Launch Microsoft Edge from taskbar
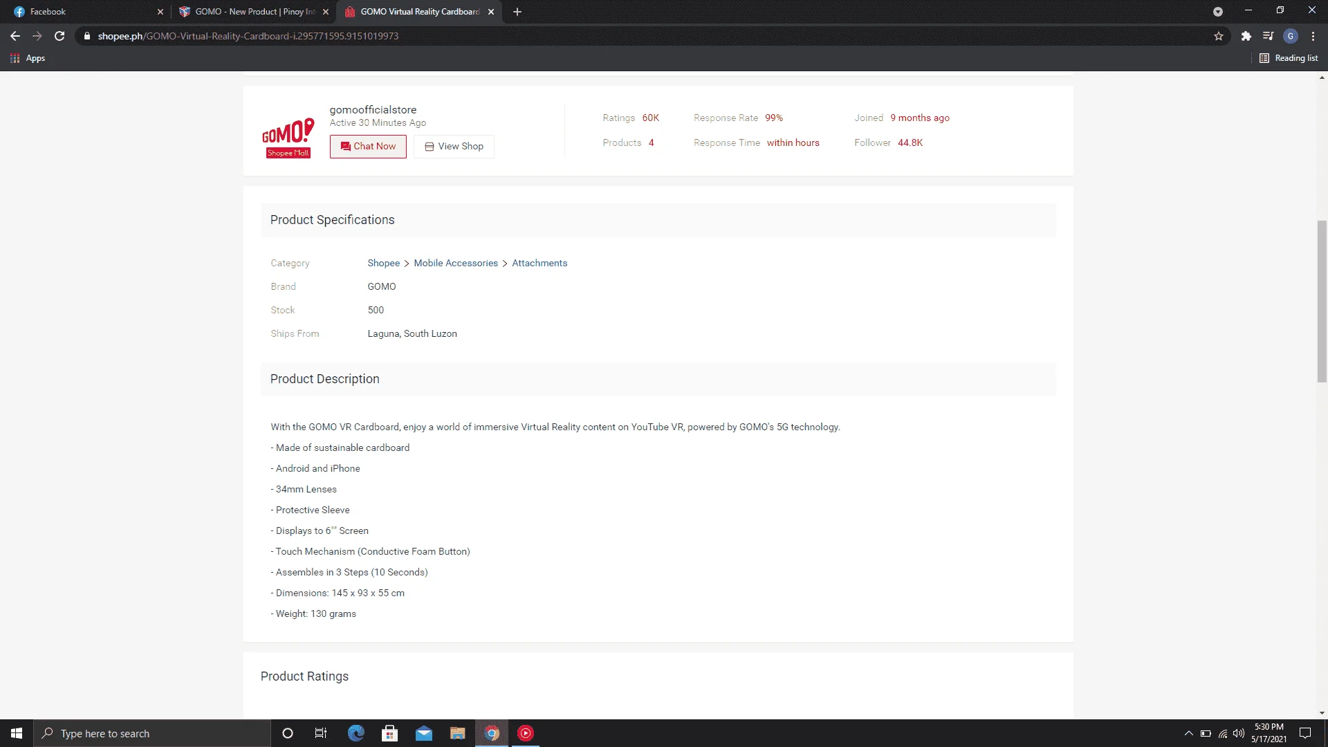The height and width of the screenshot is (747, 1328). [x=356, y=733]
